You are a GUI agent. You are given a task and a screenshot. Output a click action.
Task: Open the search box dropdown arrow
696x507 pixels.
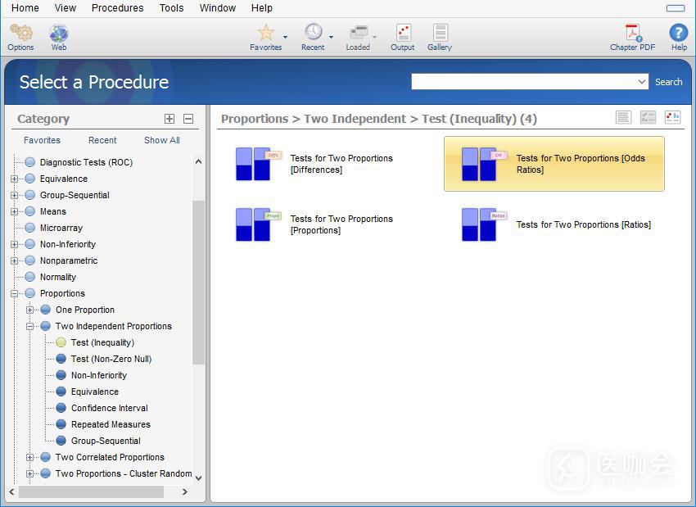[642, 82]
